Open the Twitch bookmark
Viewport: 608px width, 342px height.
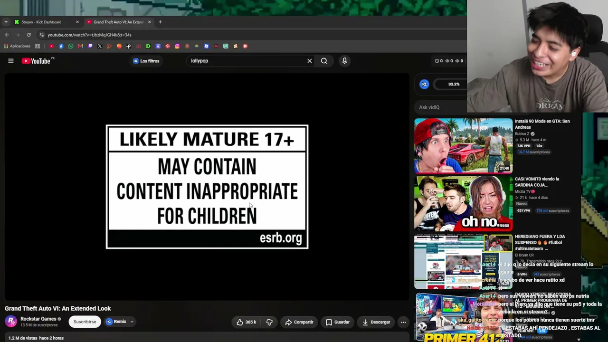[x=90, y=46]
